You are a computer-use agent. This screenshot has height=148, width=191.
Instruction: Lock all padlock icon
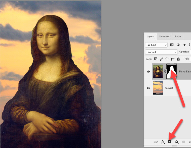click(178, 59)
